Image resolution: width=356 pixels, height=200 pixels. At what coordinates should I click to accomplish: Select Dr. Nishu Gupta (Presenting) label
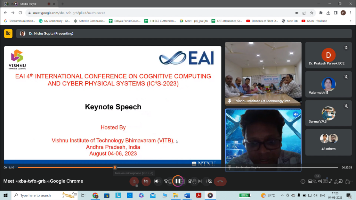[51, 34]
